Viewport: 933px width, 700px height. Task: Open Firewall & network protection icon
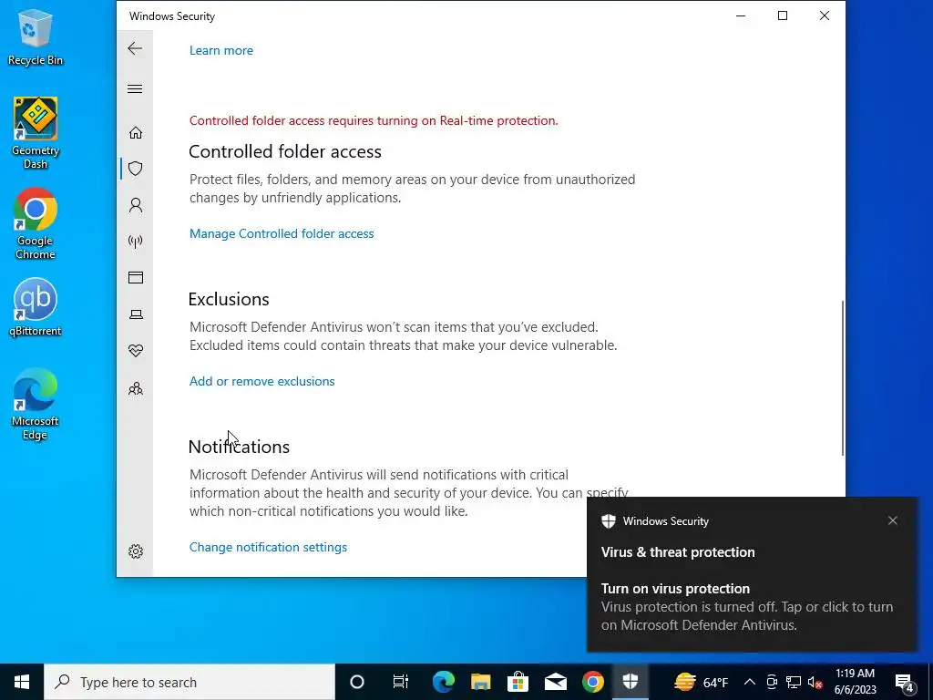click(x=136, y=241)
